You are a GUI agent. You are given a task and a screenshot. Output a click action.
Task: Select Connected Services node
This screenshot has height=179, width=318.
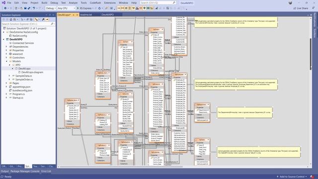tap(23, 43)
